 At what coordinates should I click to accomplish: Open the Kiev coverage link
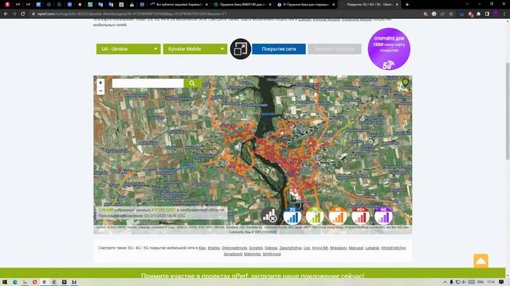click(x=202, y=248)
